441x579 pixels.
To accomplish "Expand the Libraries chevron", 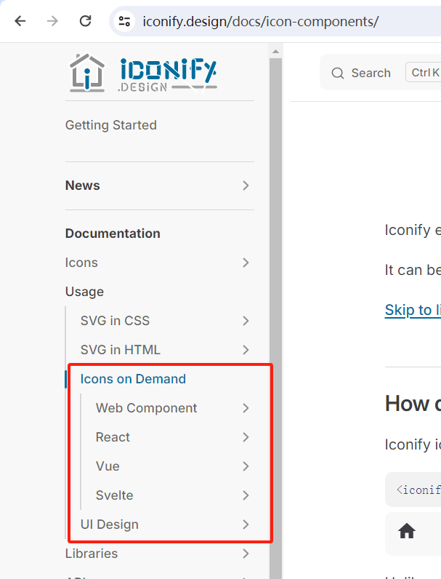I will tap(246, 554).
